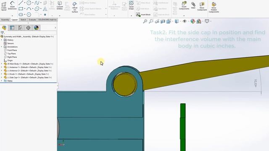269x151 pixels.
Task: Select the Spline sketch tool
Action: 37,3
